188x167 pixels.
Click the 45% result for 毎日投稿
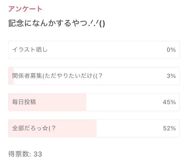169,102
